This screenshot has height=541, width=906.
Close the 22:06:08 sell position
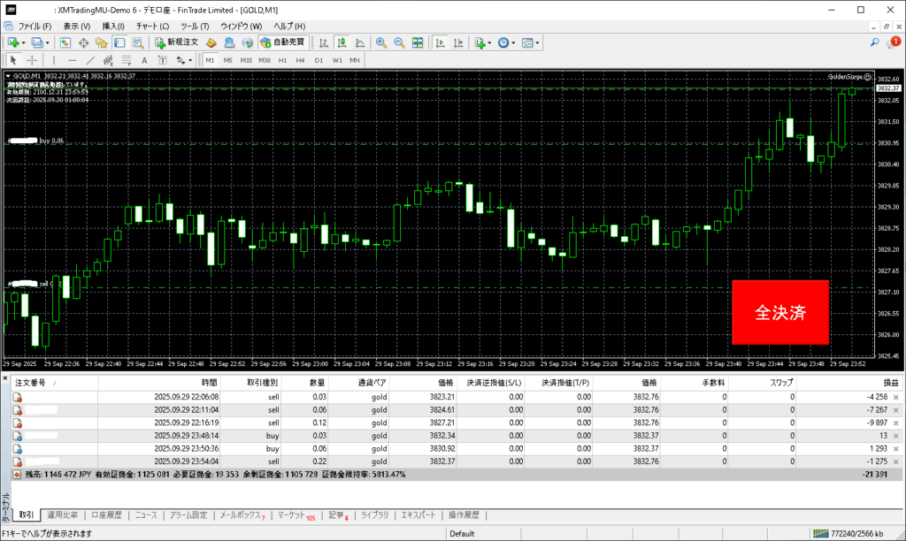pyautogui.click(x=895, y=397)
